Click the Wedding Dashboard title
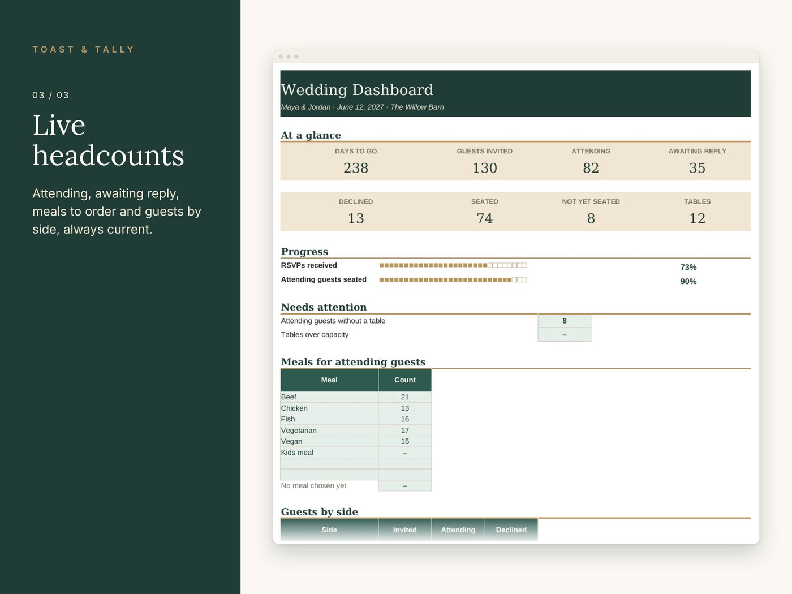 [x=357, y=90]
